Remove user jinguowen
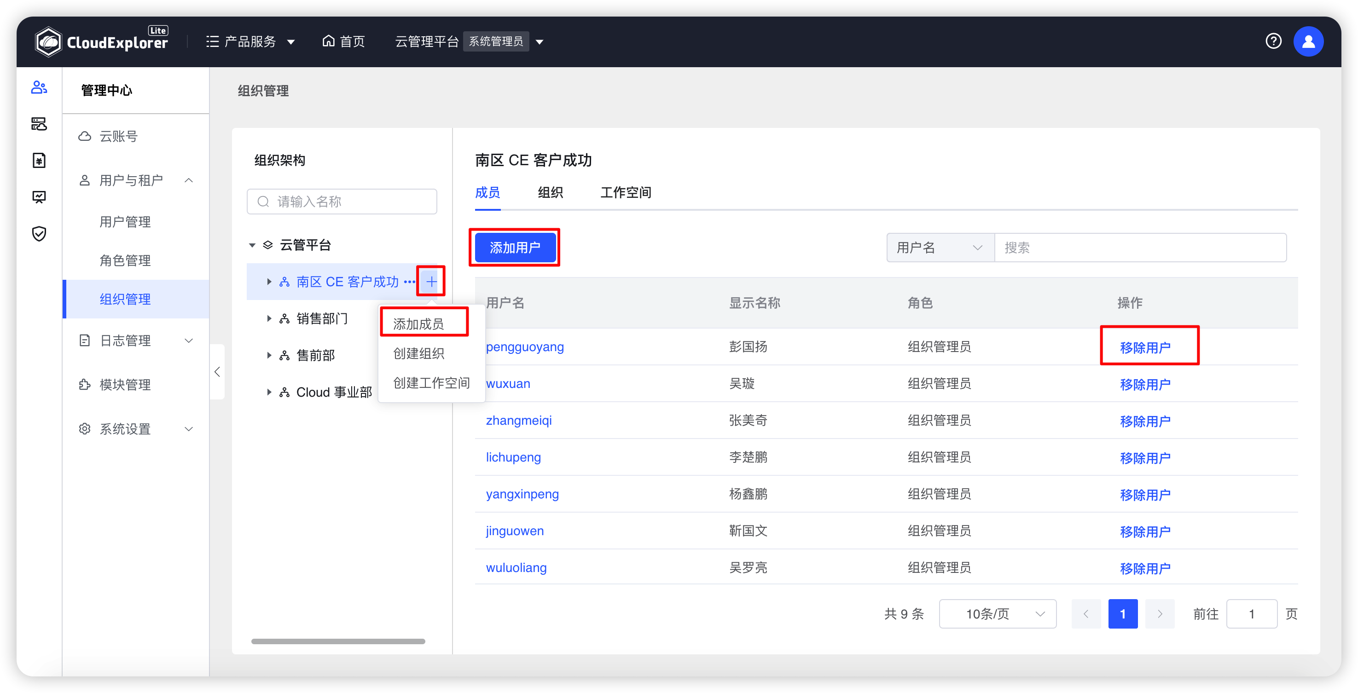1358x693 pixels. (x=1145, y=532)
